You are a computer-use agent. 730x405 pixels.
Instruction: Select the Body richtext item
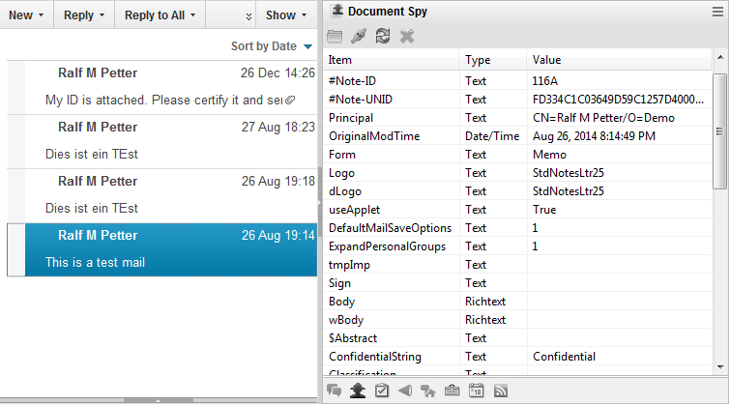pyautogui.click(x=517, y=302)
